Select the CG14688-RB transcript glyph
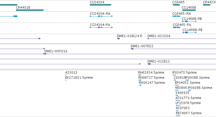Image resolution: width=216 pixels, height=117 pixels. (189, 21)
